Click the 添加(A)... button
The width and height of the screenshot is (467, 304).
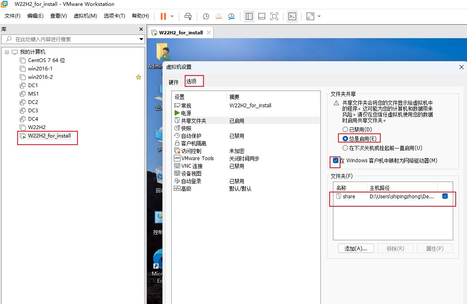[x=356, y=249]
